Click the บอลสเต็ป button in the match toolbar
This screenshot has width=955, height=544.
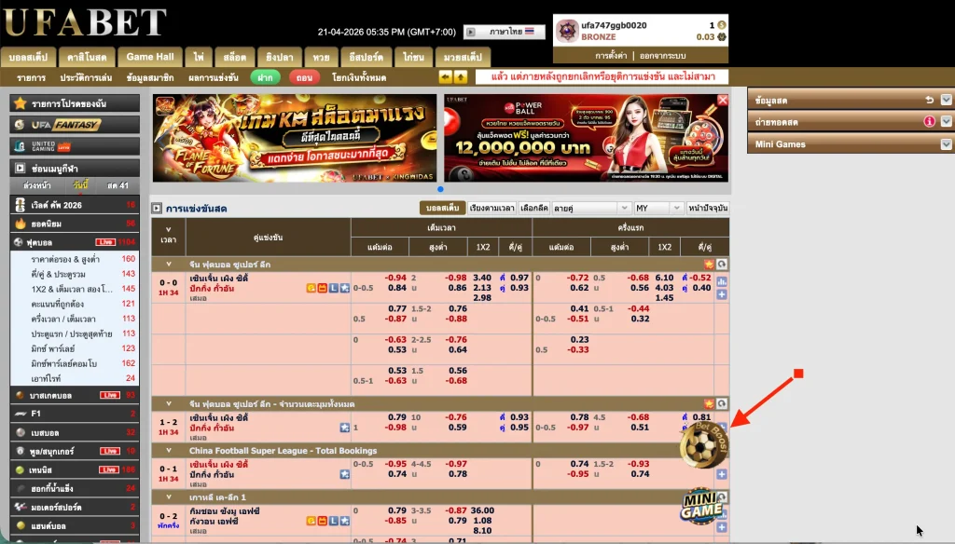443,208
